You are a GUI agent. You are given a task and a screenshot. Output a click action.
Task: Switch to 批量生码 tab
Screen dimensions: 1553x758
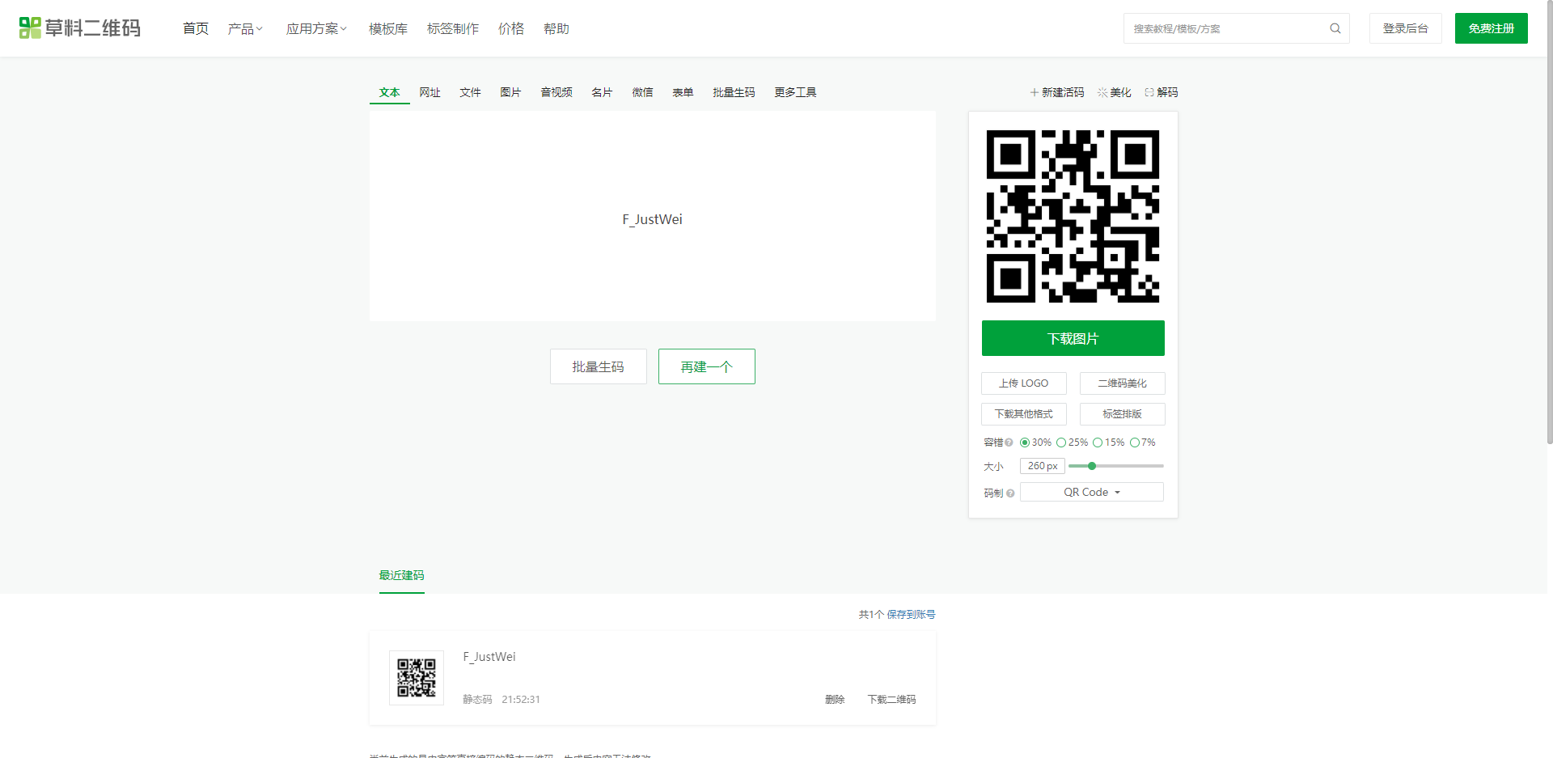[x=734, y=92]
